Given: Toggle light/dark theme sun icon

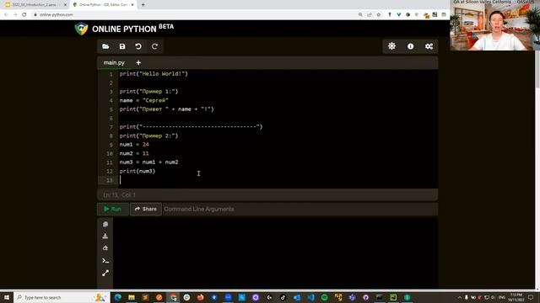Looking at the screenshot, I should (x=391, y=46).
